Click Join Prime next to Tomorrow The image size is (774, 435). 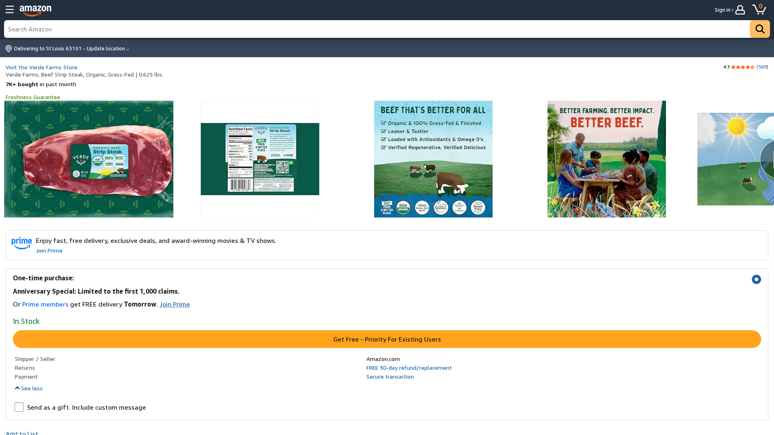pyautogui.click(x=175, y=304)
